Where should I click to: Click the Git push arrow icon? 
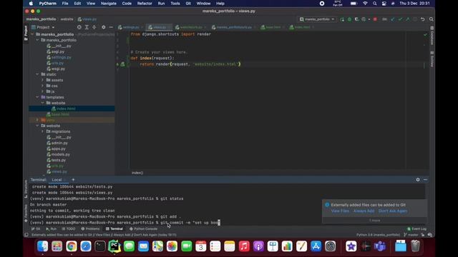coord(408,19)
